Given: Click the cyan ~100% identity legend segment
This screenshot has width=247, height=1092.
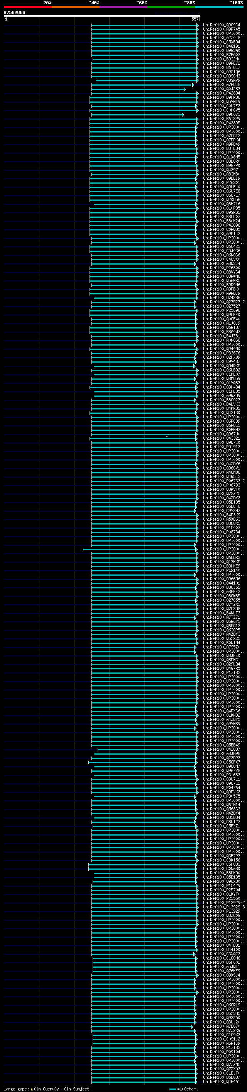Looking at the screenshot, I should tap(219, 7).
